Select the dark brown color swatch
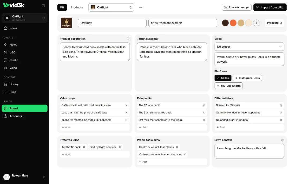 click(x=225, y=23)
